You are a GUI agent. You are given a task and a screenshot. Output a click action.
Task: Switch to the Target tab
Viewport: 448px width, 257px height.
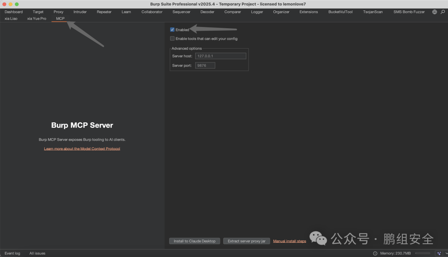click(38, 12)
